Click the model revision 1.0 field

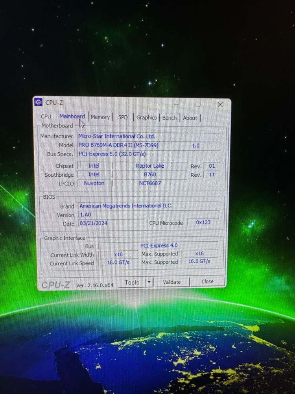coord(195,146)
